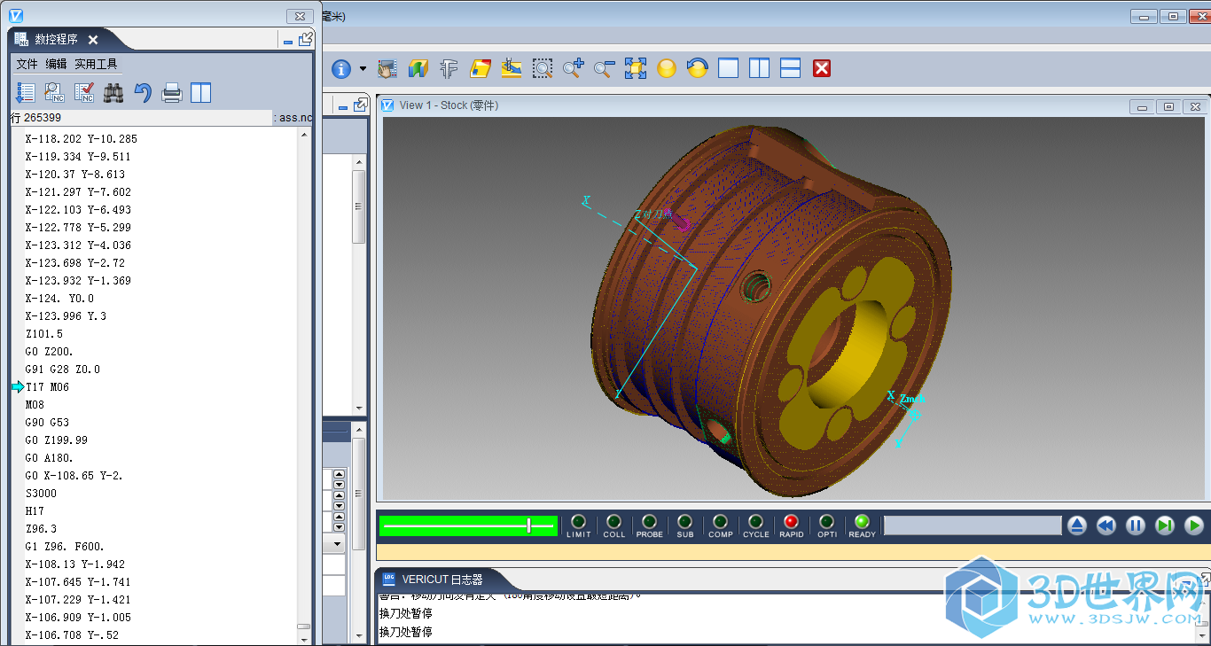
Task: Click the hand-on-screen pick toolbar icon
Action: [387, 68]
